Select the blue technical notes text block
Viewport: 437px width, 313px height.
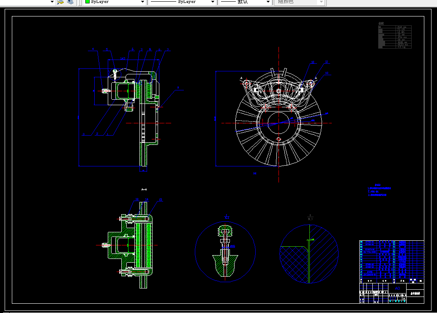click(379, 190)
